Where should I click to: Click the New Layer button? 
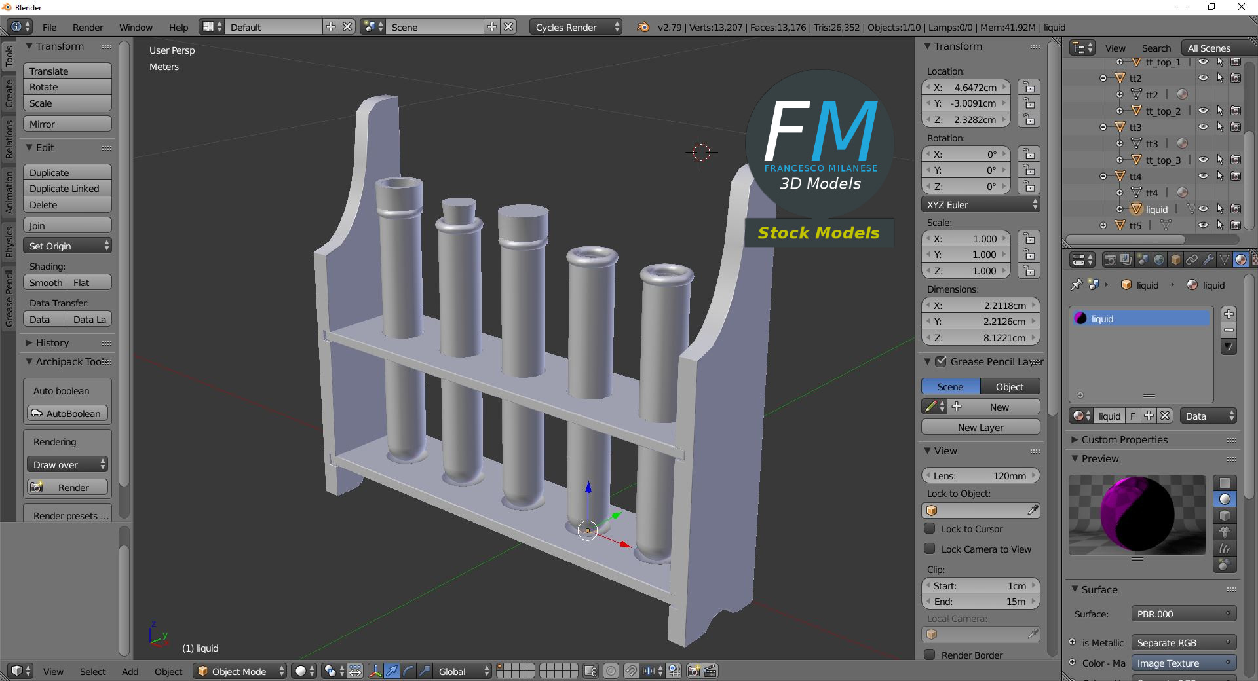(980, 427)
